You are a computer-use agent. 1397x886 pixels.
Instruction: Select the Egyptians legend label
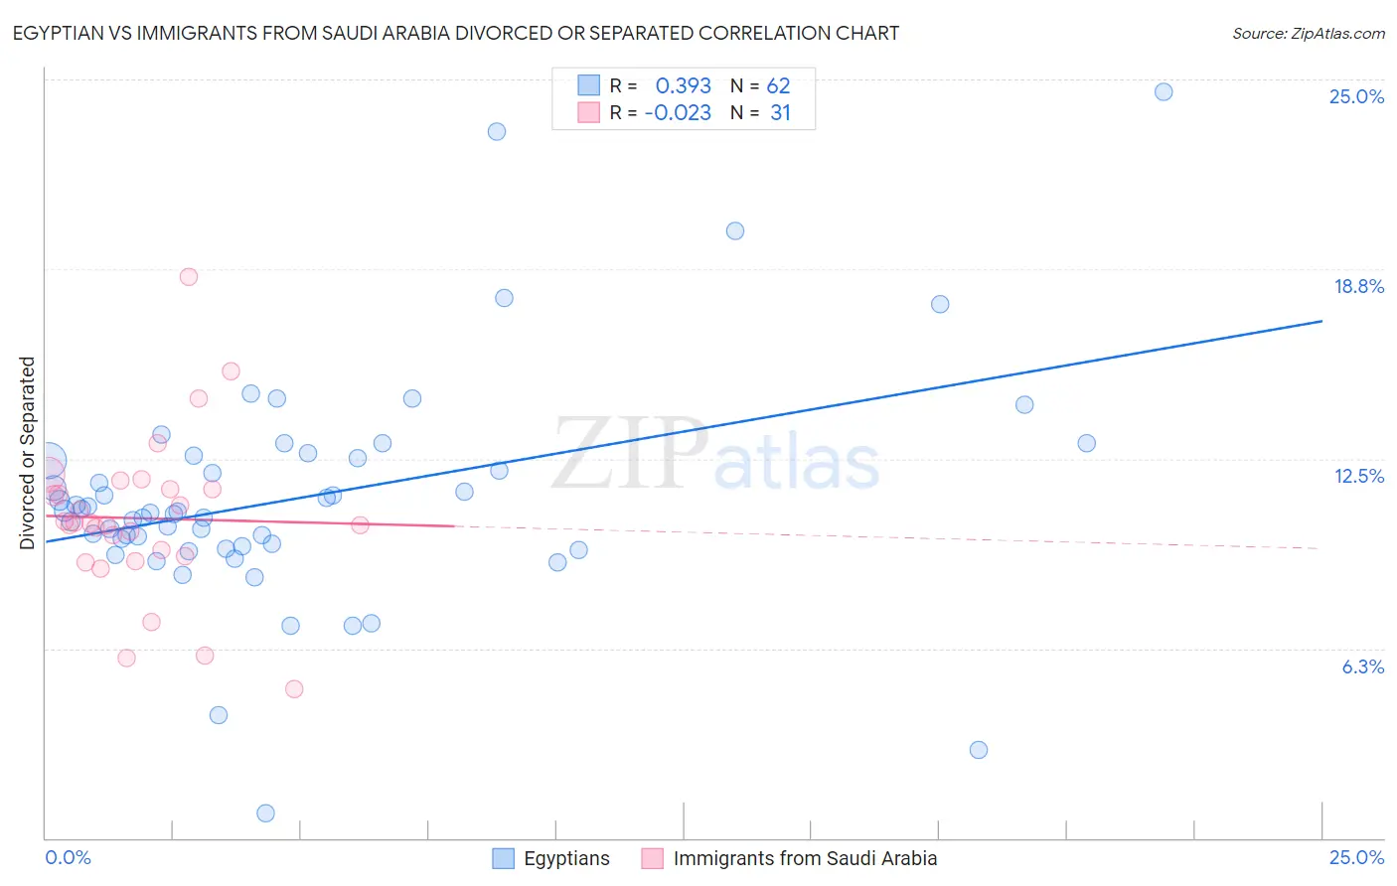[566, 858]
